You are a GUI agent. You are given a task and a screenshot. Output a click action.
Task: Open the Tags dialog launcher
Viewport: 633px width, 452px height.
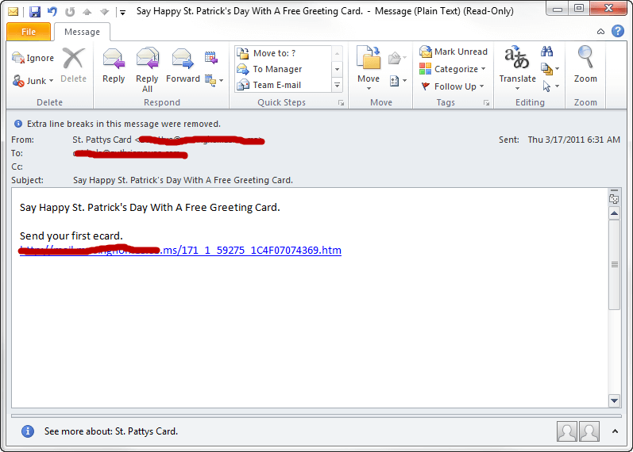(x=486, y=103)
